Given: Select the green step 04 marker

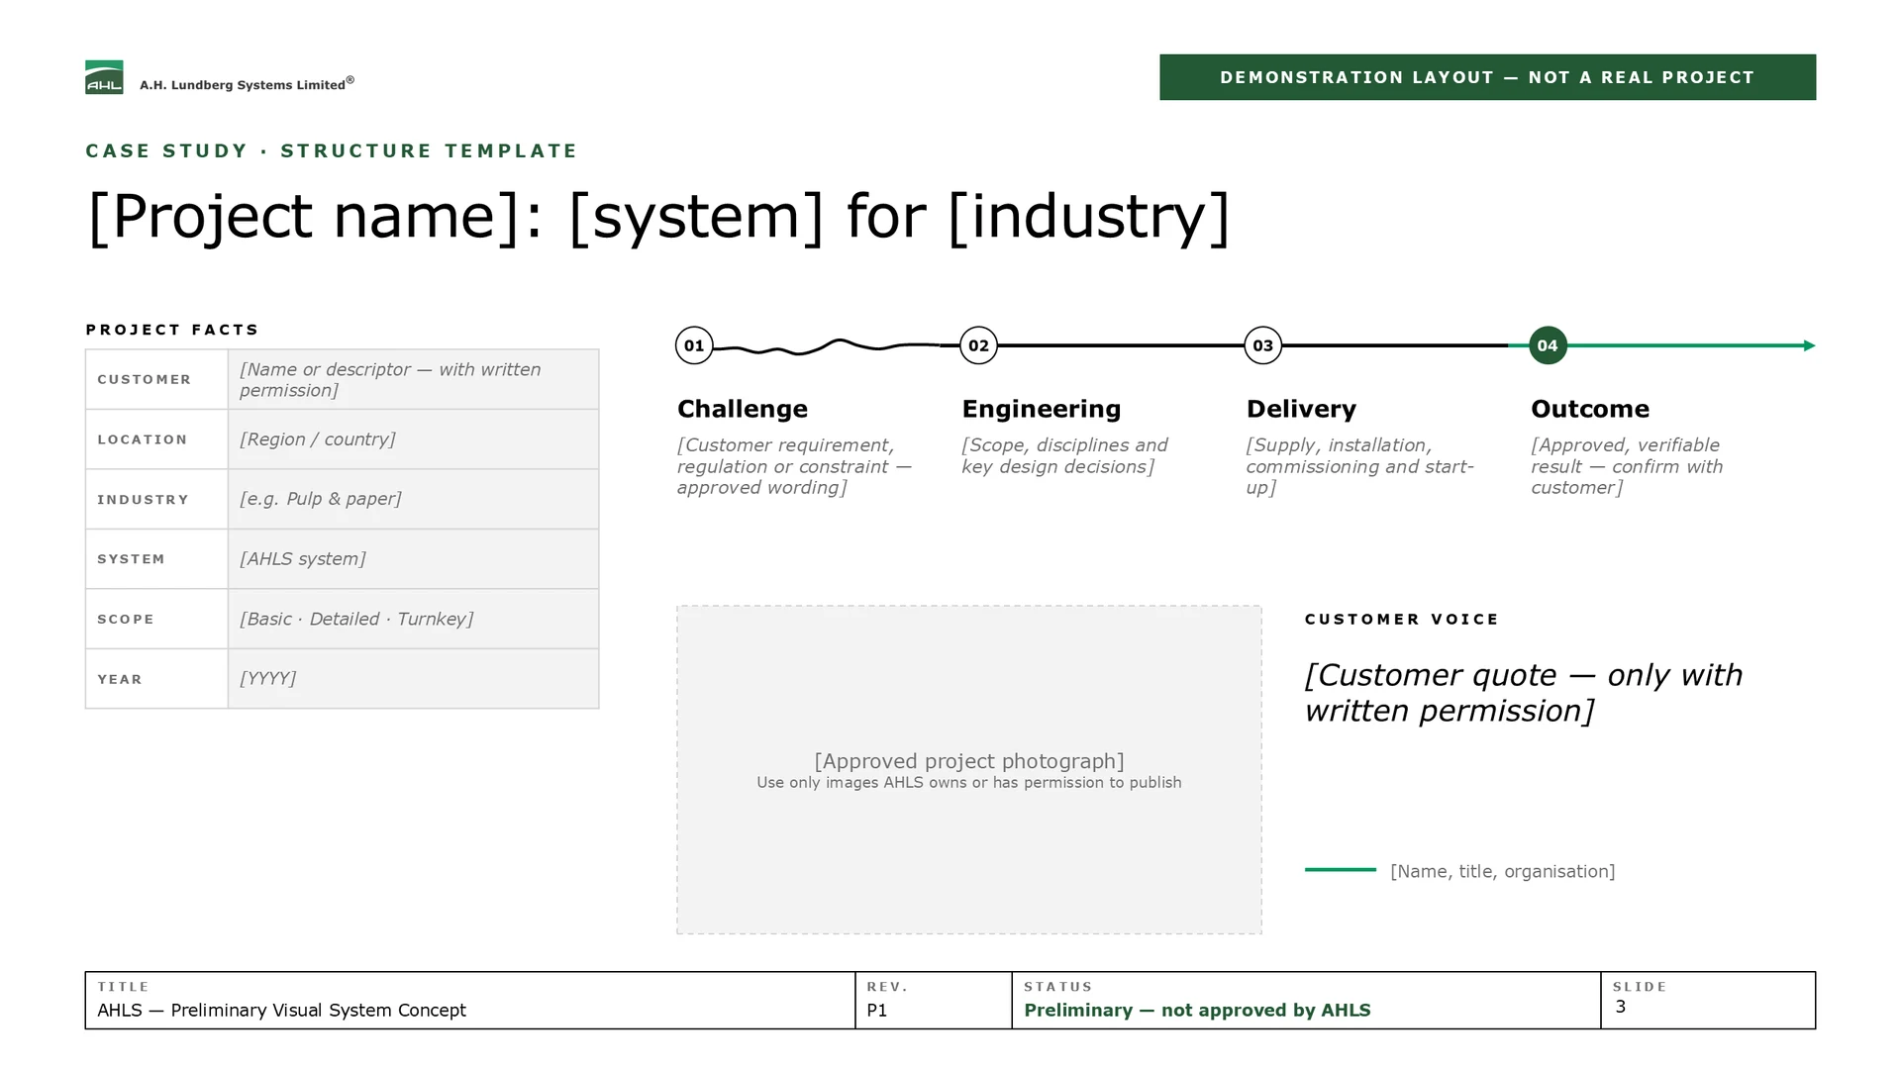Looking at the screenshot, I should [1548, 345].
